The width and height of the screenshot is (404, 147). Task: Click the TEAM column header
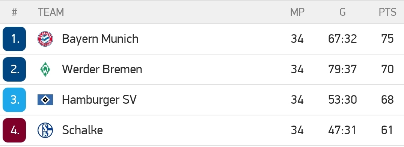[x=51, y=12]
